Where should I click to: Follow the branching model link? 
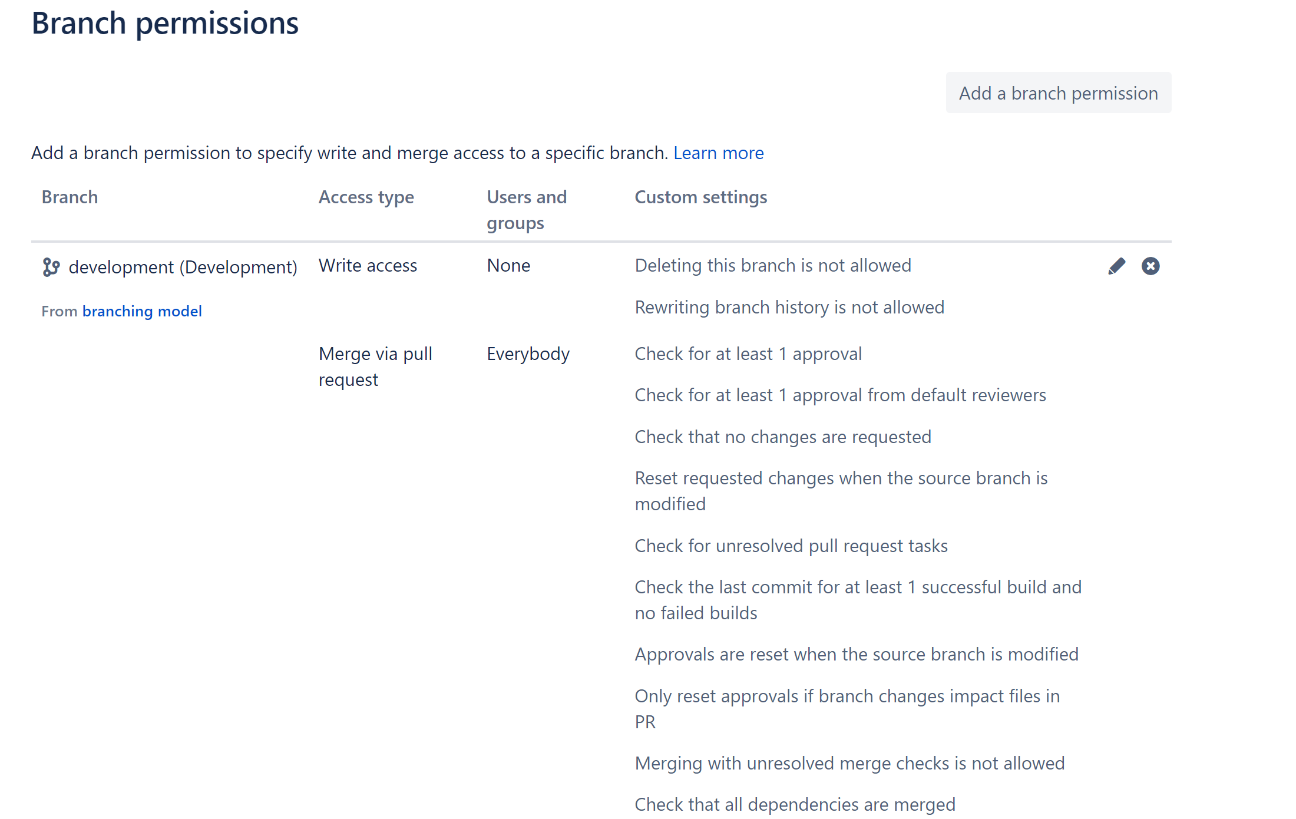point(142,311)
